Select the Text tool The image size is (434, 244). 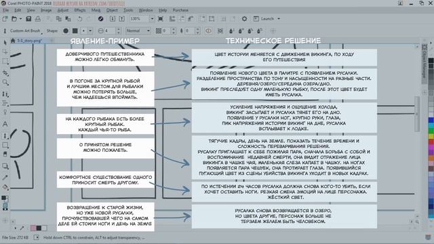5,124
